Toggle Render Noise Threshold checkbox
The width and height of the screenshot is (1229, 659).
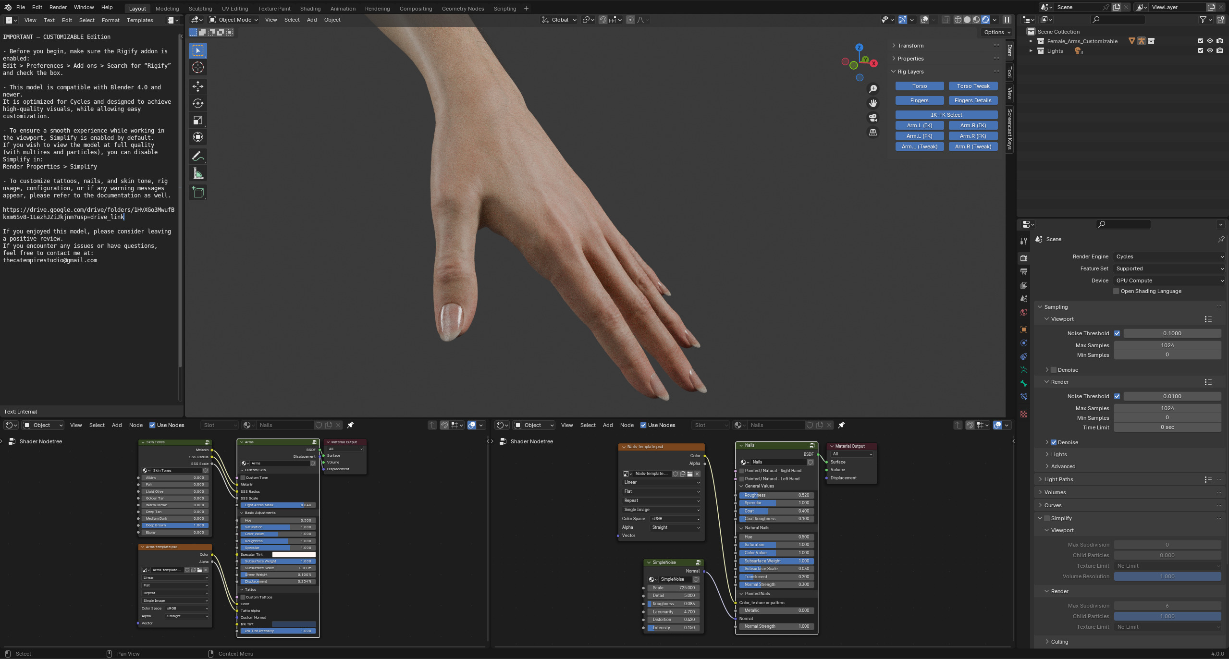[x=1117, y=396]
